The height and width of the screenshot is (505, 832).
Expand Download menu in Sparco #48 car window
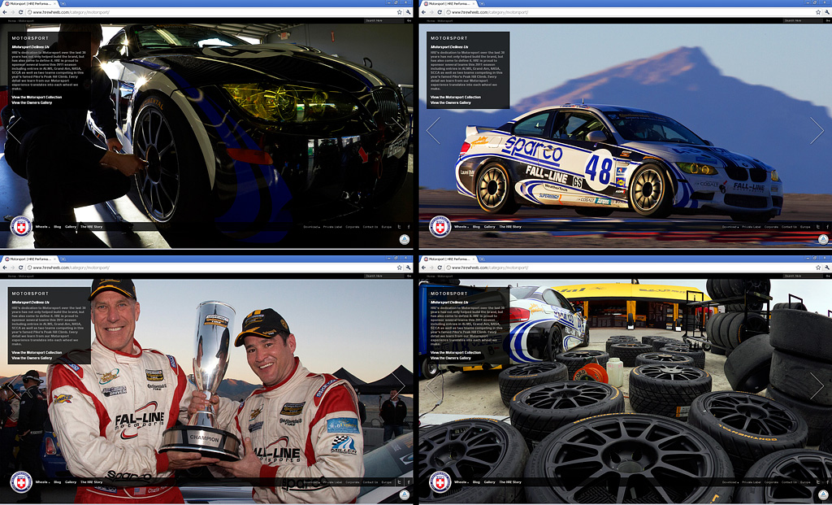[730, 227]
